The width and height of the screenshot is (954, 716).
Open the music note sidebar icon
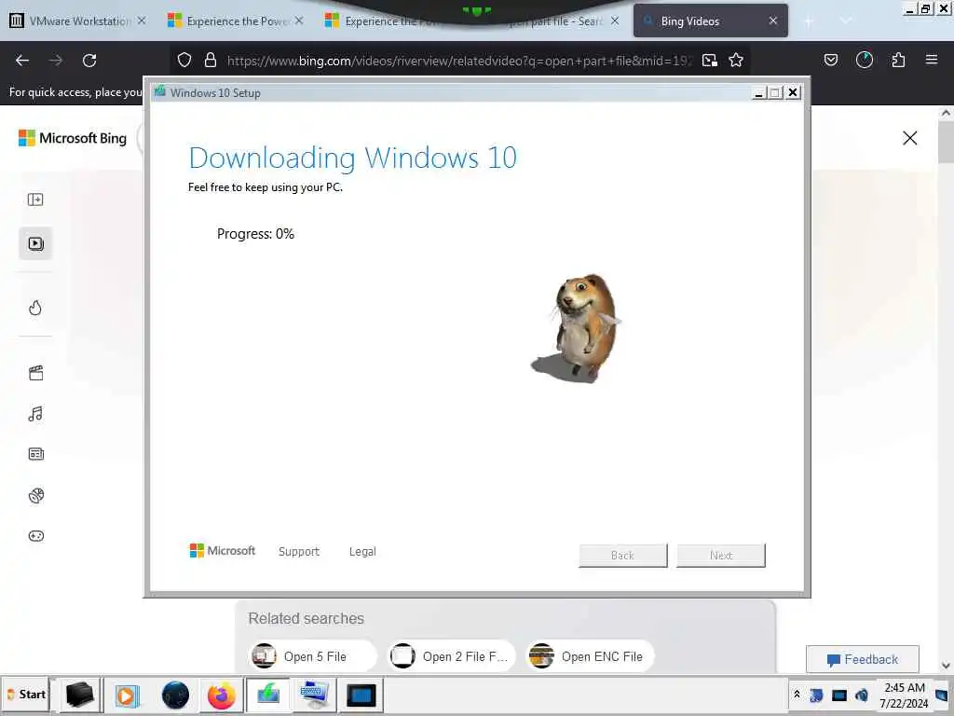tap(35, 414)
